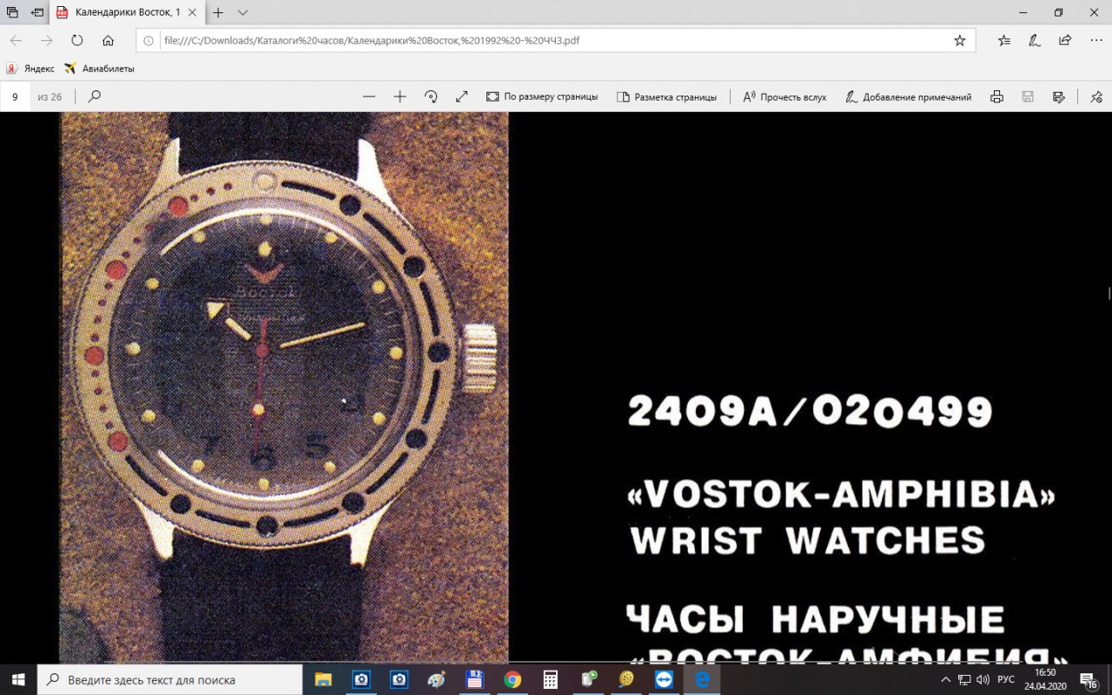Show hidden system tray icons
The image size is (1112, 695).
(945, 679)
